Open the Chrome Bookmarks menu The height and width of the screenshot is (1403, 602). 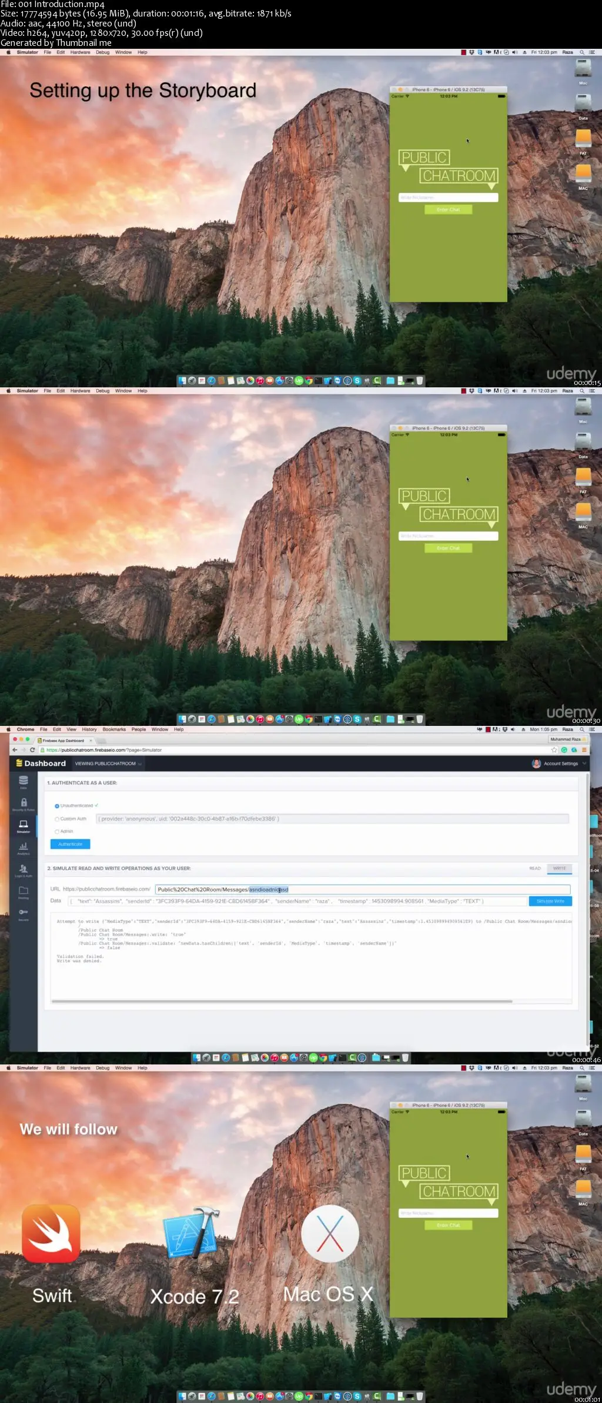pos(114,729)
